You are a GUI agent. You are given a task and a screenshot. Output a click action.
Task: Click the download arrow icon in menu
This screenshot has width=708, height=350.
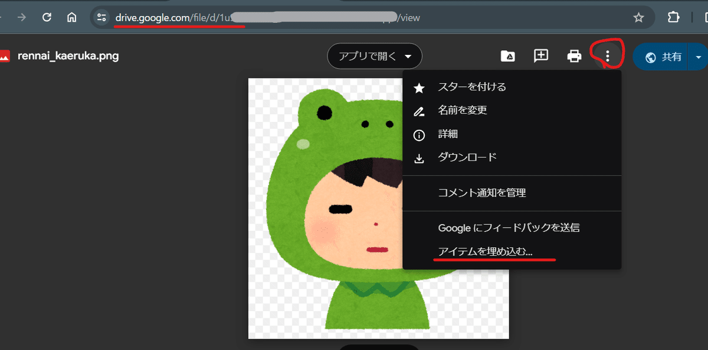[419, 158]
